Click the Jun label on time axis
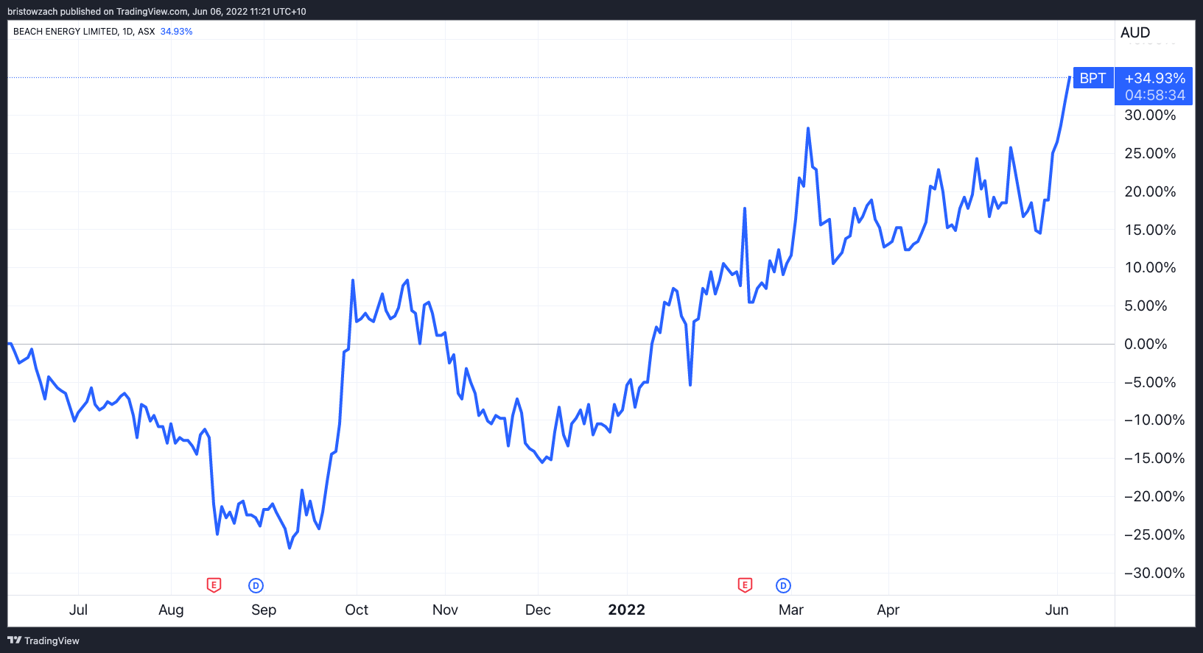This screenshot has height=653, width=1203. pyautogui.click(x=1057, y=610)
